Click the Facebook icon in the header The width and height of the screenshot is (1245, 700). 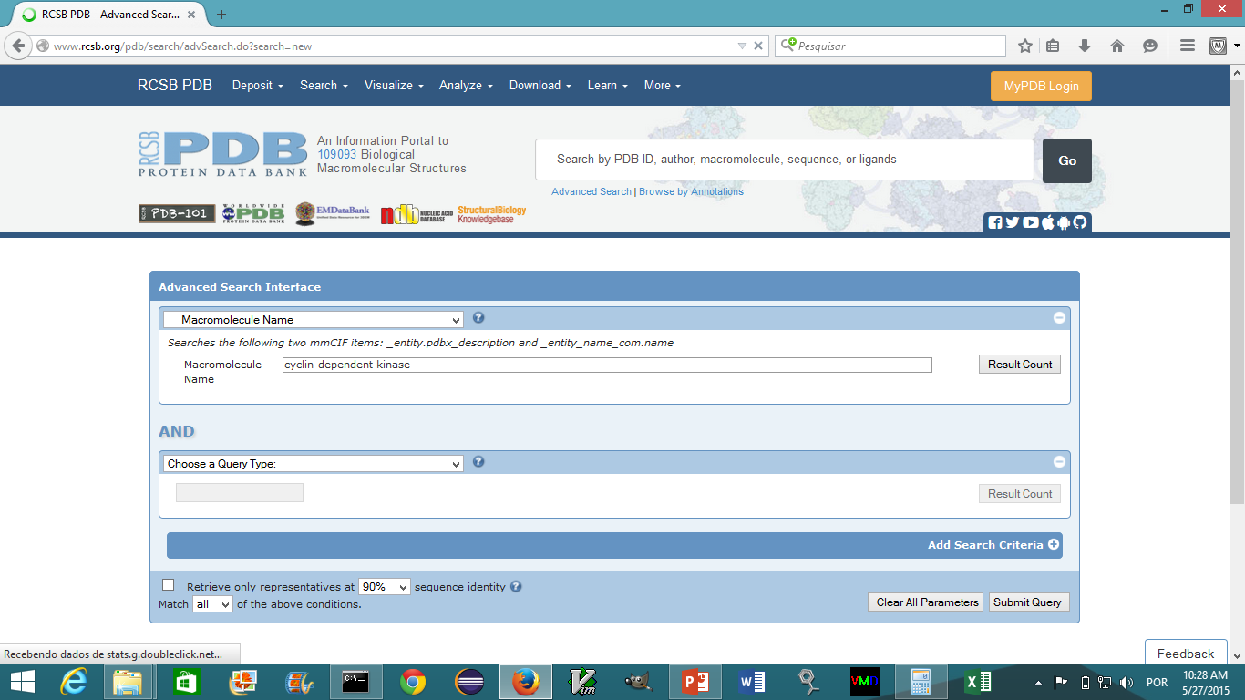[995, 222]
